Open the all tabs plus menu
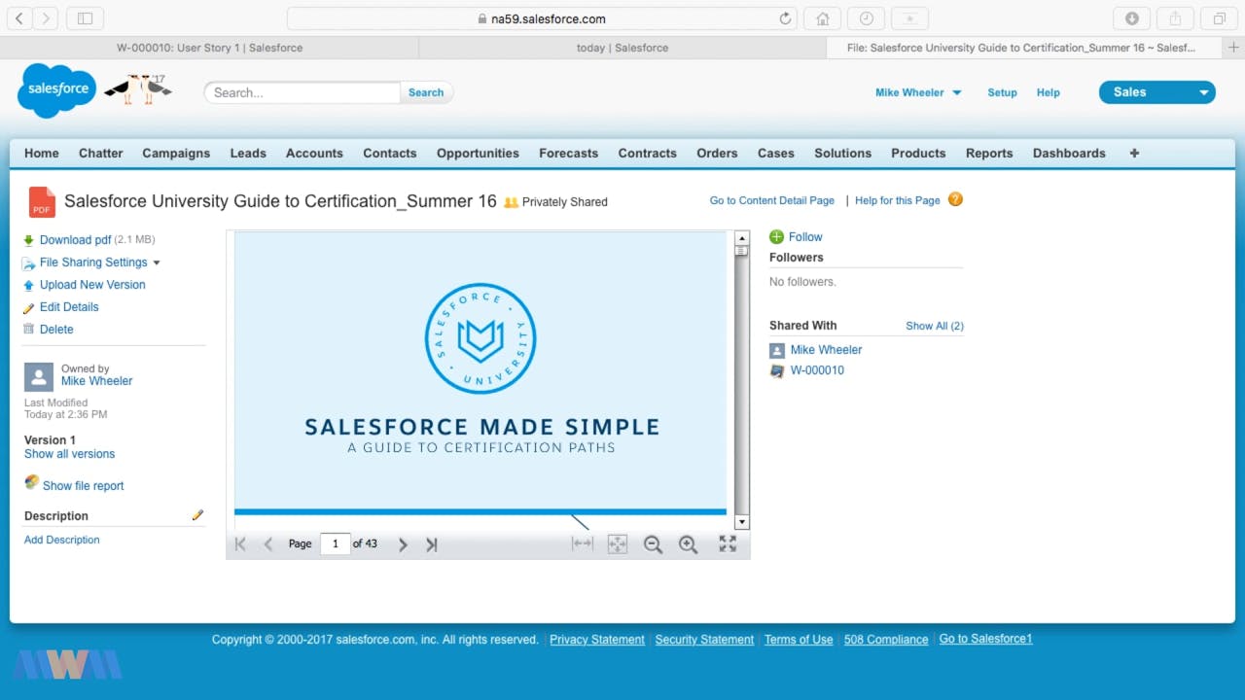 (1134, 153)
